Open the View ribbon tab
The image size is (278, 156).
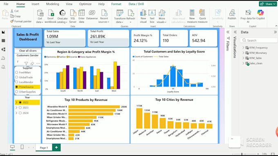pyautogui.click(x=69, y=4)
